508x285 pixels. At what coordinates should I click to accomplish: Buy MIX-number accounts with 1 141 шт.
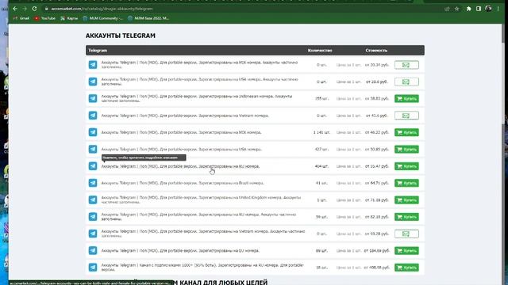pyautogui.click(x=406, y=132)
